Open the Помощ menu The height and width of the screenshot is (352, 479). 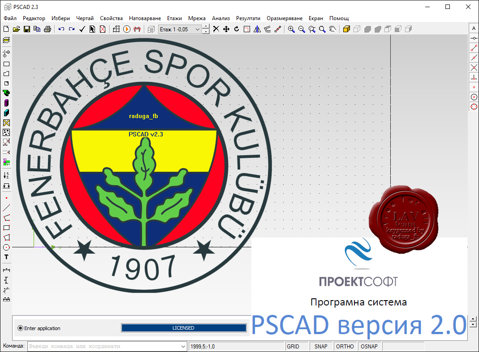(x=339, y=18)
